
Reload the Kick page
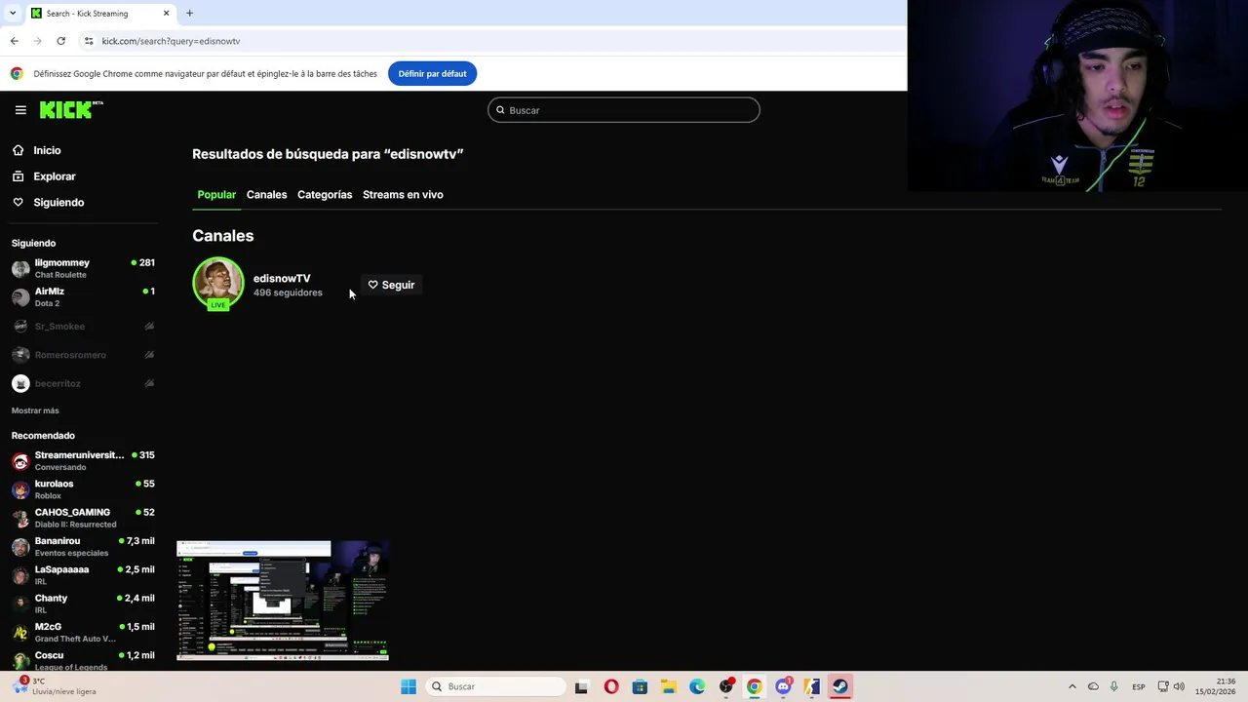click(60, 41)
